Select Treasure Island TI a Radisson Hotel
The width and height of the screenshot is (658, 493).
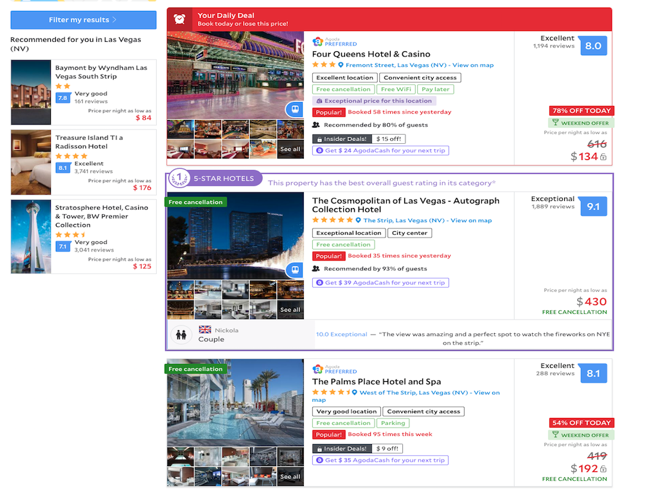(x=89, y=142)
